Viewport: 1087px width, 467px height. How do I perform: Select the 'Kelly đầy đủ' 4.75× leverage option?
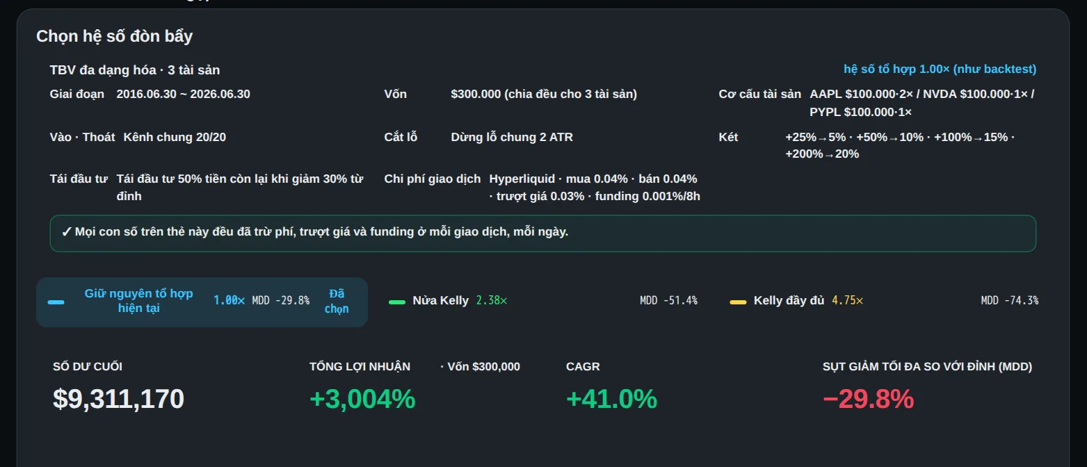point(884,301)
